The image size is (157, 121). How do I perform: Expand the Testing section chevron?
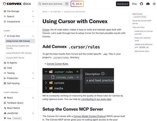coord(33,73)
